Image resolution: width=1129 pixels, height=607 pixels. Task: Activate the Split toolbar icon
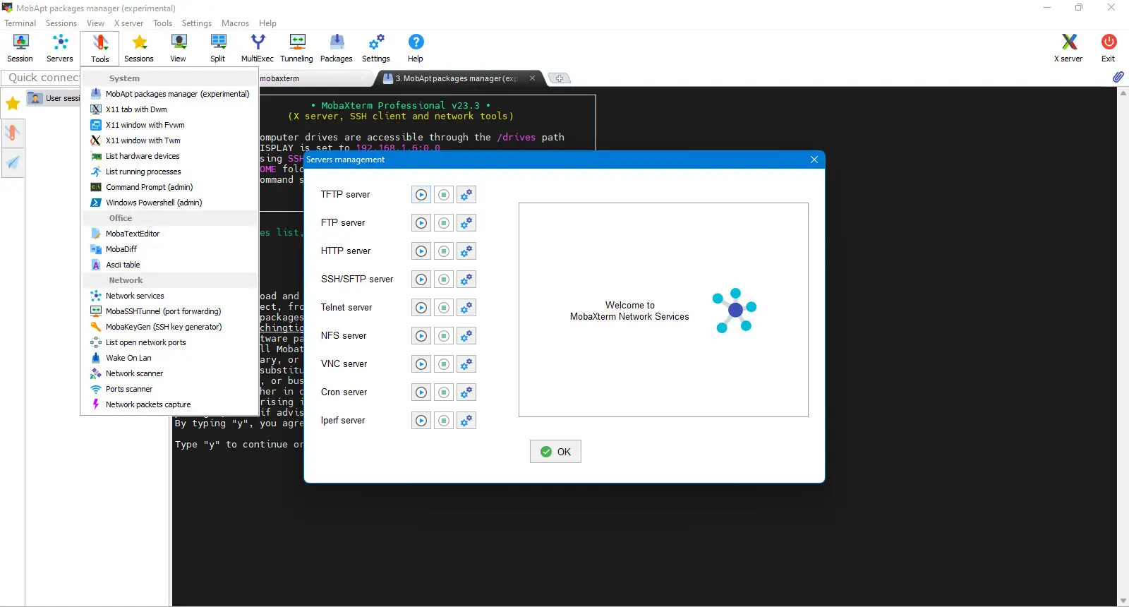click(218, 48)
